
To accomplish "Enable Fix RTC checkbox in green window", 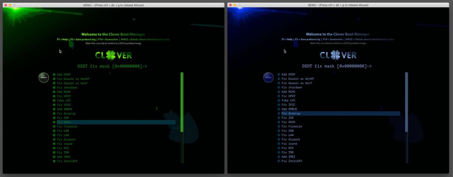I will click(54, 148).
